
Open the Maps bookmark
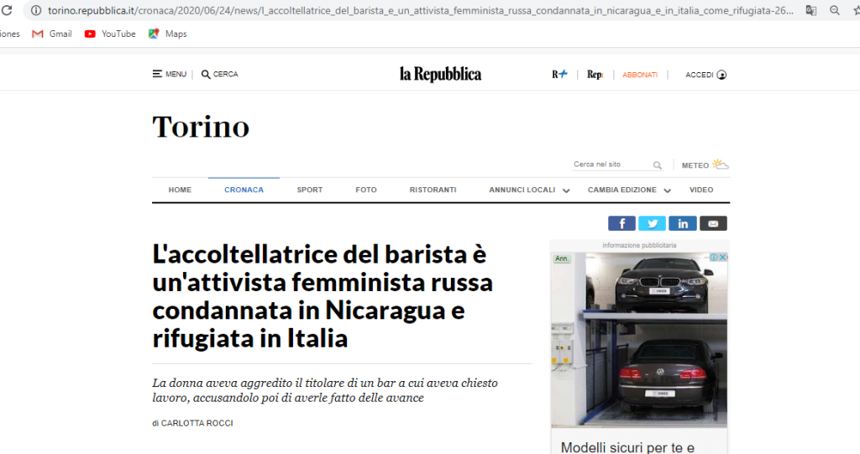(x=168, y=34)
